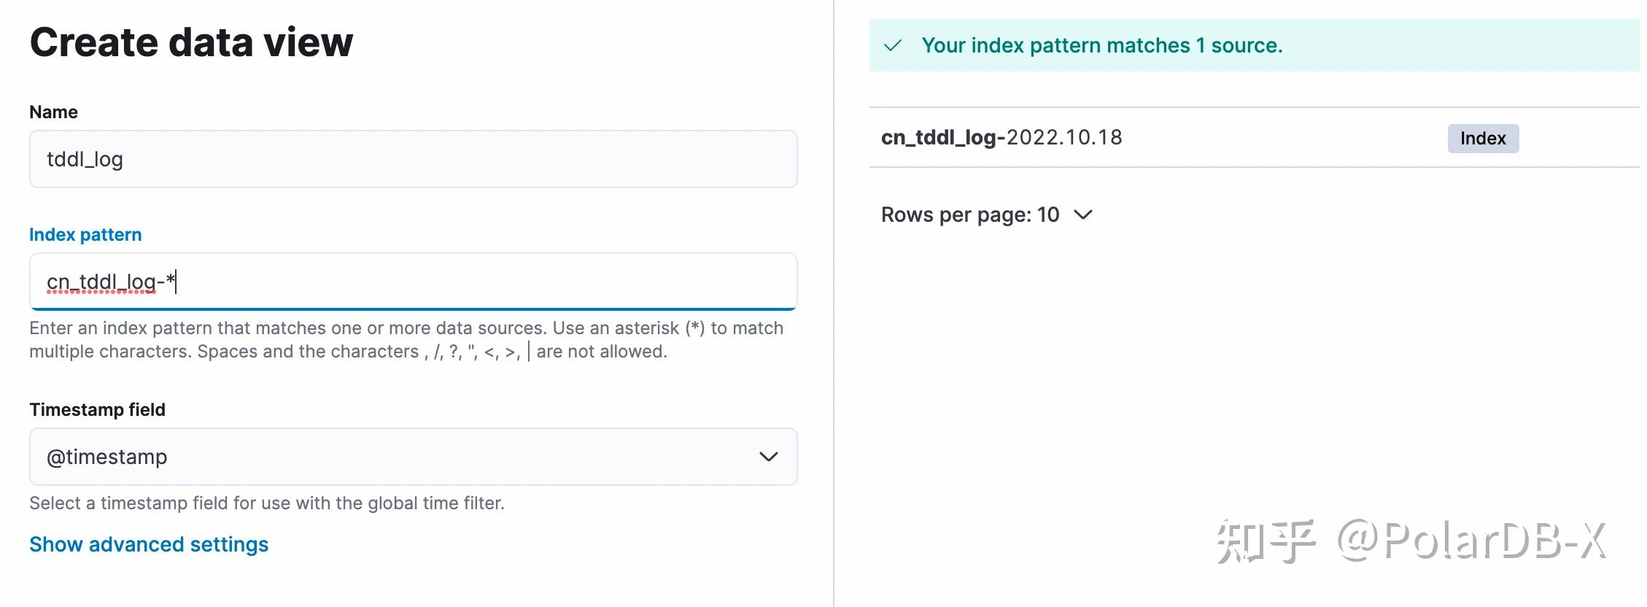1647x607 pixels.
Task: Click the green checkmark icon in the success banner
Action: click(x=892, y=46)
